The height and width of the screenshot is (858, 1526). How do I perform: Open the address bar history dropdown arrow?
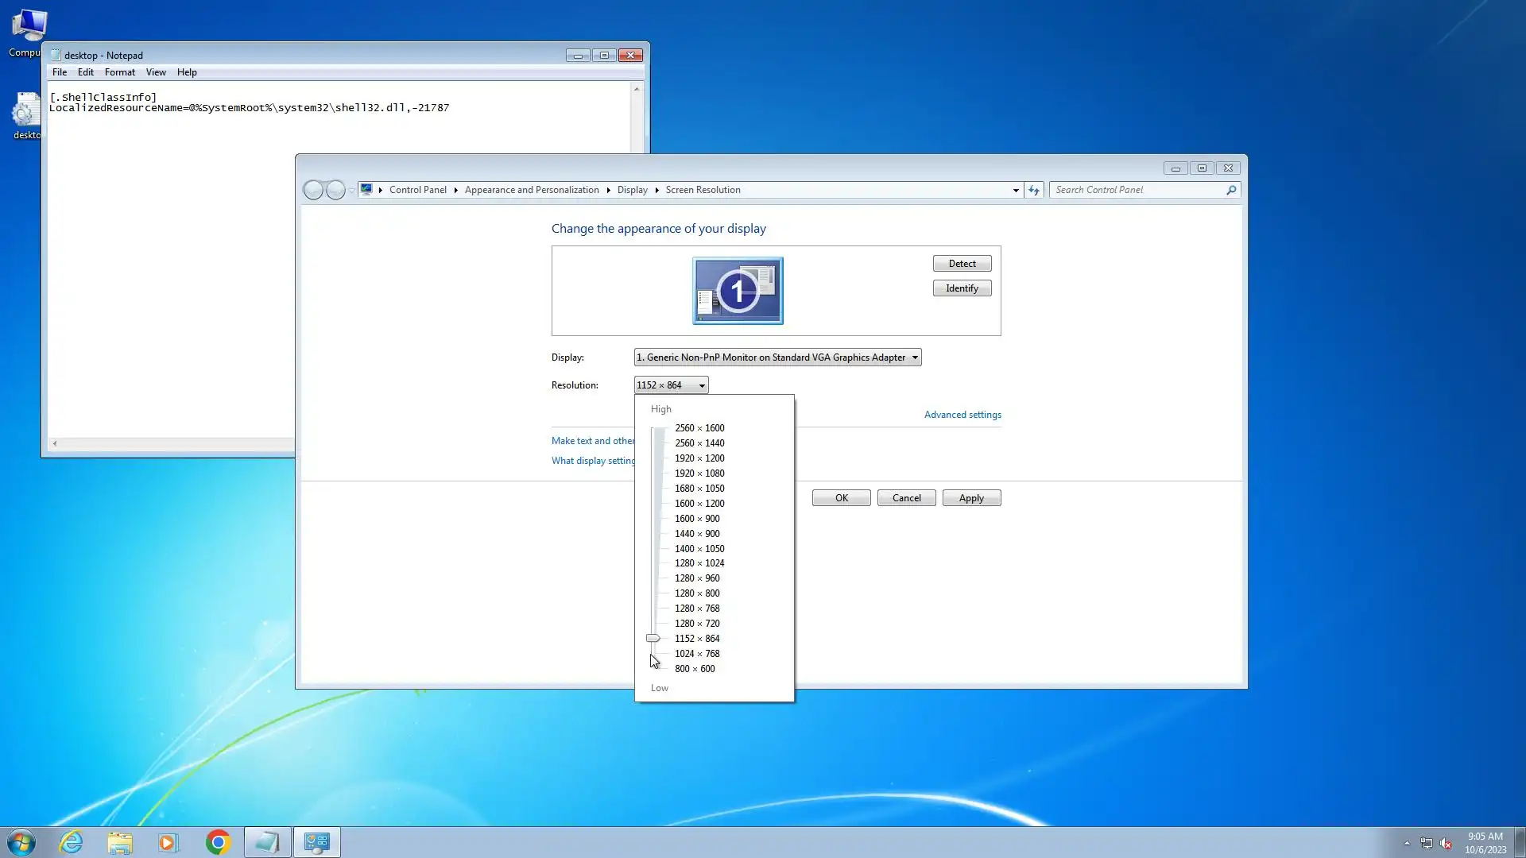1016,190
